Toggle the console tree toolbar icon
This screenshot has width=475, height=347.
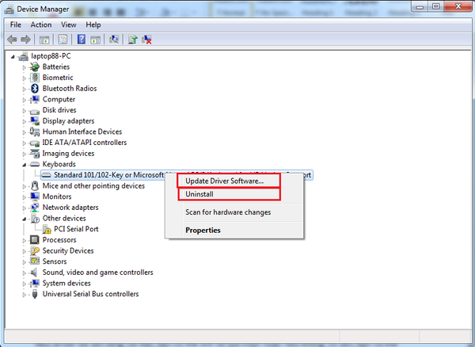(44, 40)
